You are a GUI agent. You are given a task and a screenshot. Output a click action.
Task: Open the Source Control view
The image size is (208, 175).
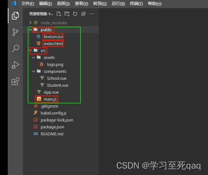click(x=15, y=32)
